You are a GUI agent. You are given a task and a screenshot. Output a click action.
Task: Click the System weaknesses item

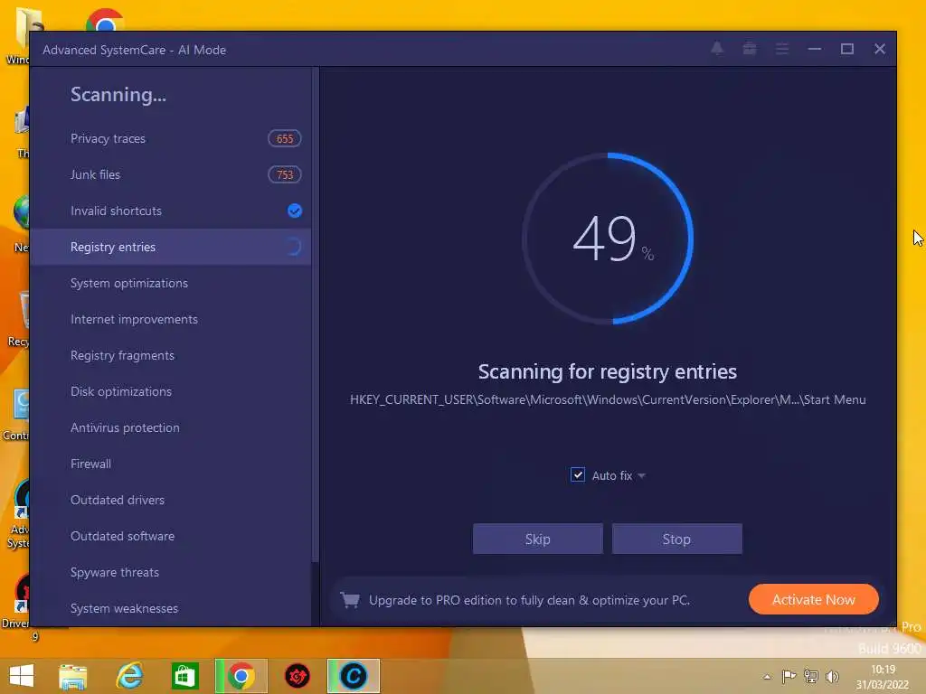point(171,608)
